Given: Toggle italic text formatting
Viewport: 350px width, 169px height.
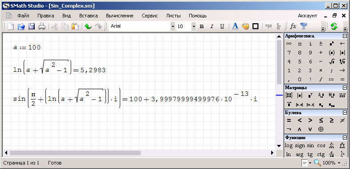Looking at the screenshot, I should click(x=212, y=26).
